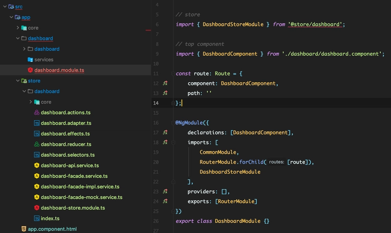Image resolution: width=391 pixels, height=233 pixels.
Task: Click gutter icon on line 12
Action: (165, 83)
